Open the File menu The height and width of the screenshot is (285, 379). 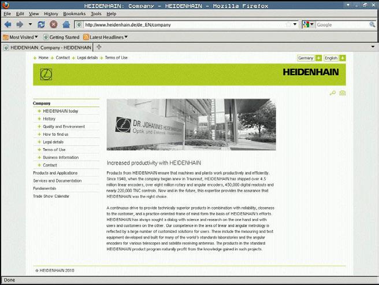(x=8, y=14)
